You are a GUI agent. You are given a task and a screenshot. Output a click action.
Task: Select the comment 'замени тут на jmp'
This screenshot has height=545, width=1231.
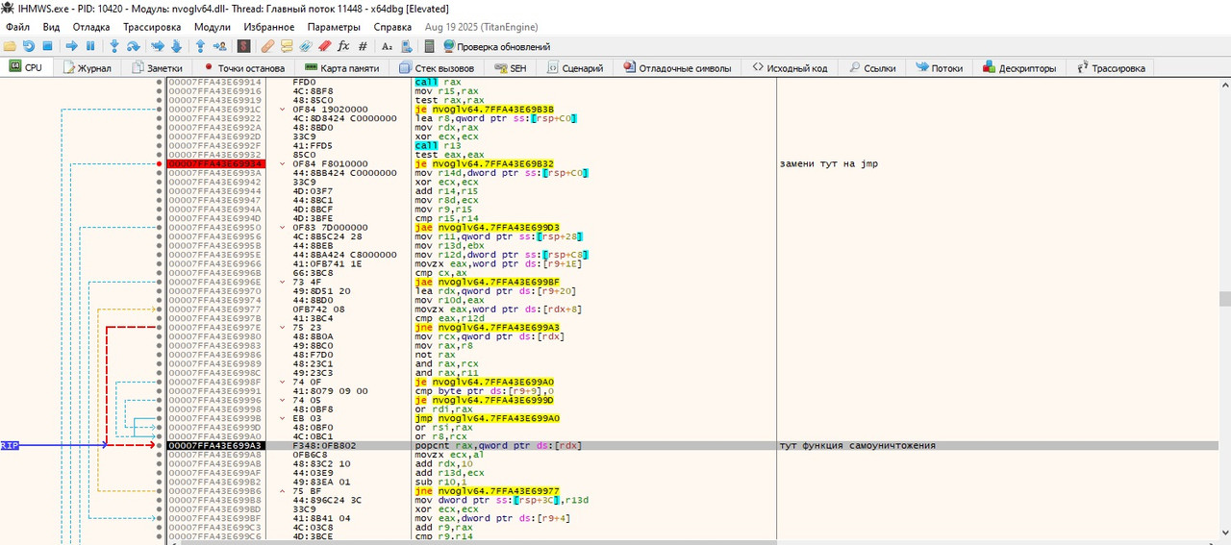tap(828, 163)
